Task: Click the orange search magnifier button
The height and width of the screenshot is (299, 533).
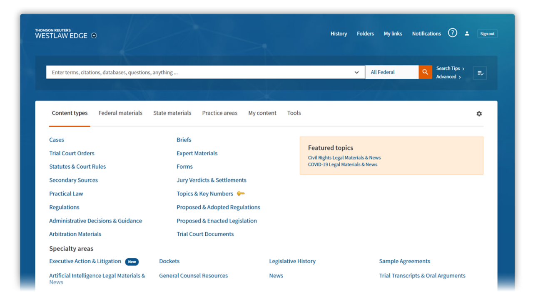Action: tap(425, 72)
